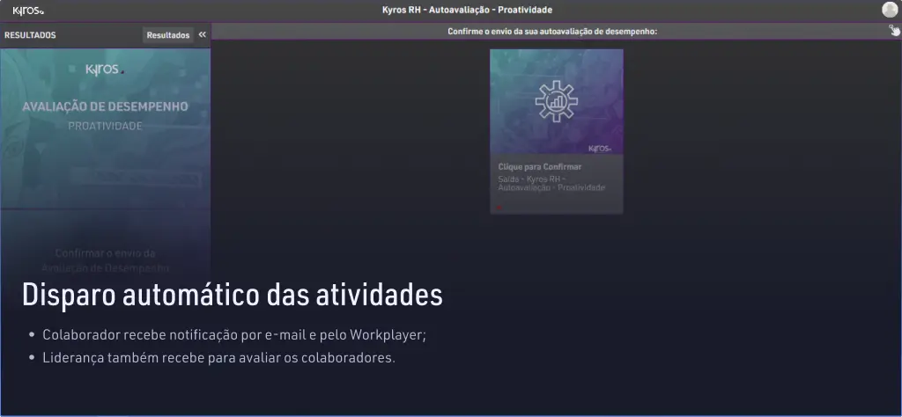Click 'Confirme o envio da sua autoavaliação' header
The width and height of the screenshot is (902, 417).
552,32
